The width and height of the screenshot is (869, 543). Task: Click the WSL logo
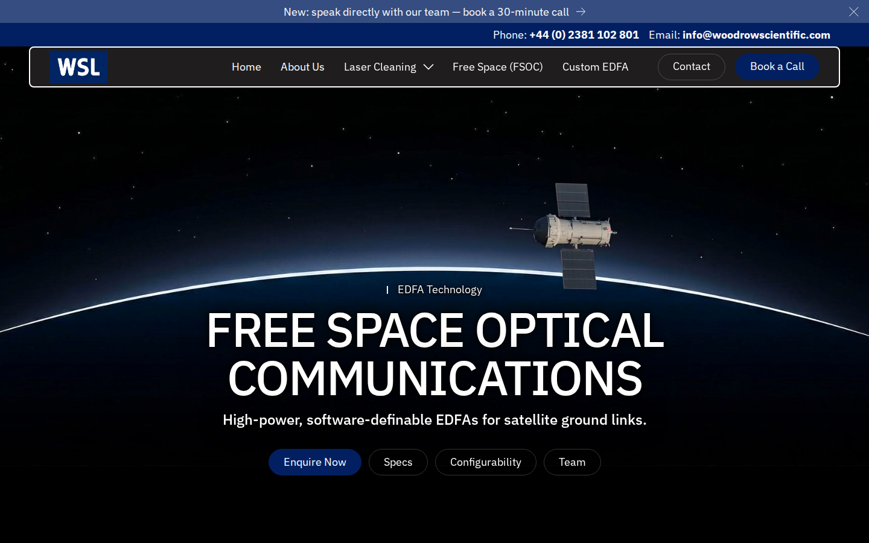[x=78, y=67]
